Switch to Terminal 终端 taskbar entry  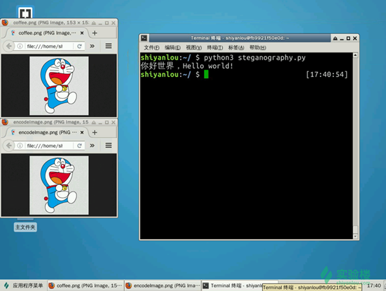coord(232,286)
